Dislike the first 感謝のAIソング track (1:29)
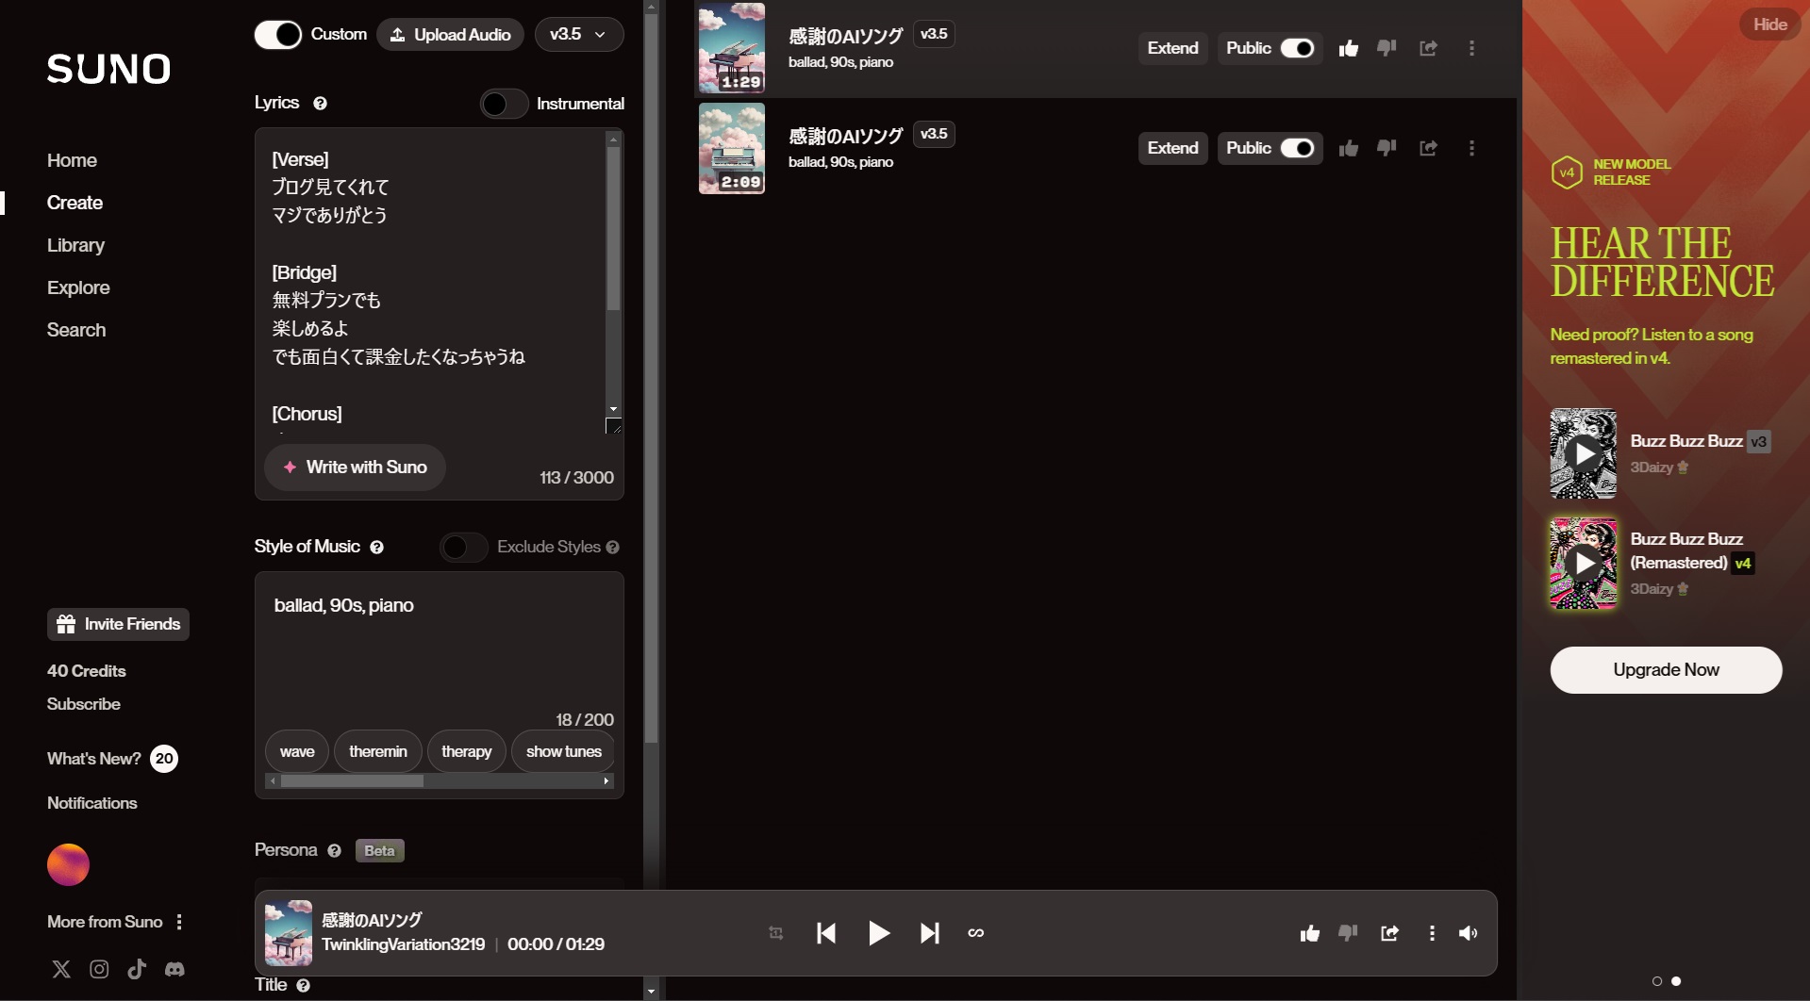This screenshot has height=1001, width=1810. click(1387, 48)
